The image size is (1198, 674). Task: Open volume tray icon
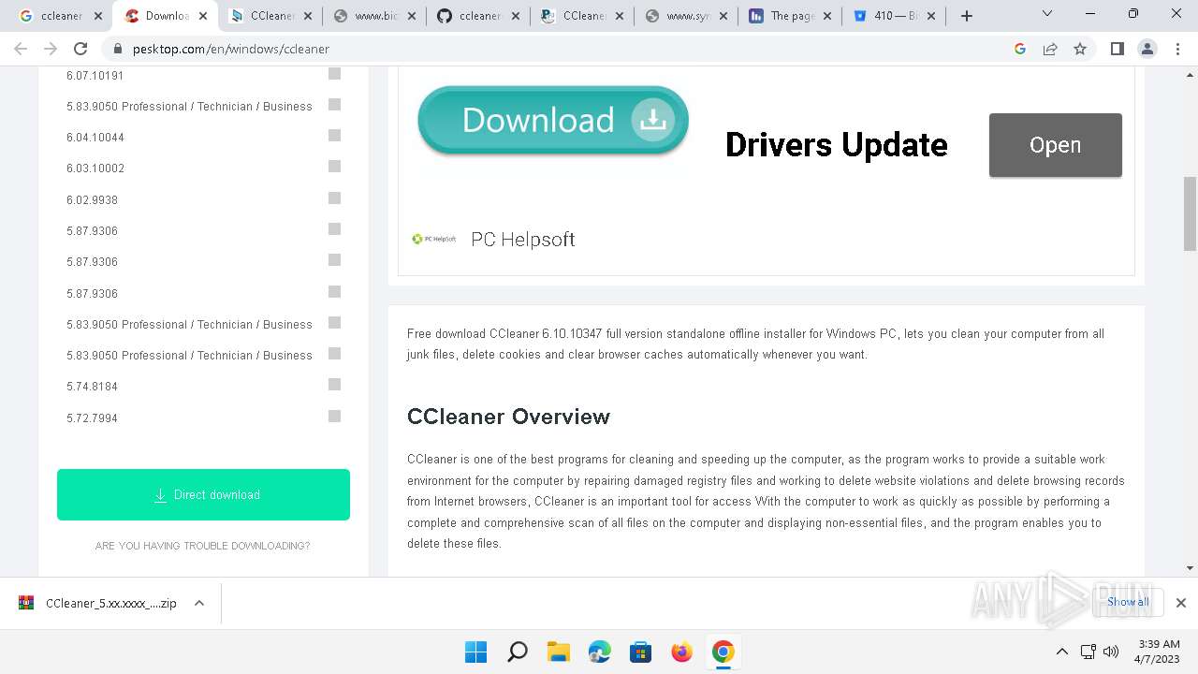[x=1111, y=652]
